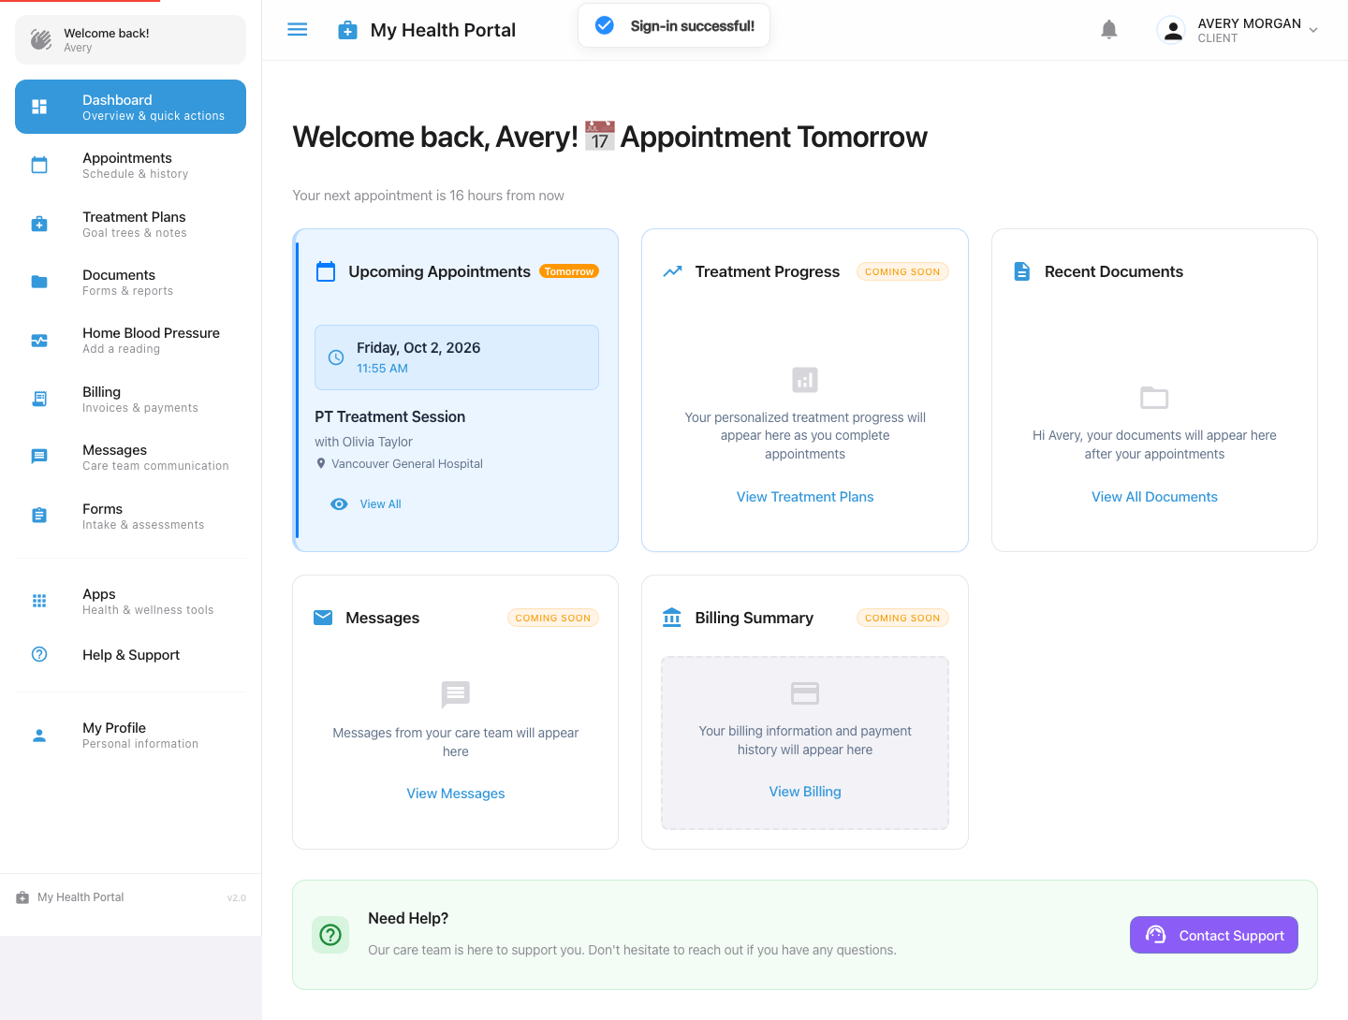The height and width of the screenshot is (1020, 1348).
Task: Click the PT Treatment Session title
Action: (x=390, y=417)
